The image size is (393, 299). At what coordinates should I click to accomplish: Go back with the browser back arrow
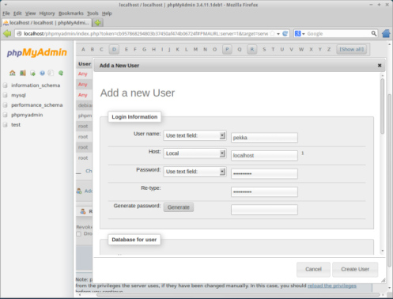point(7,34)
